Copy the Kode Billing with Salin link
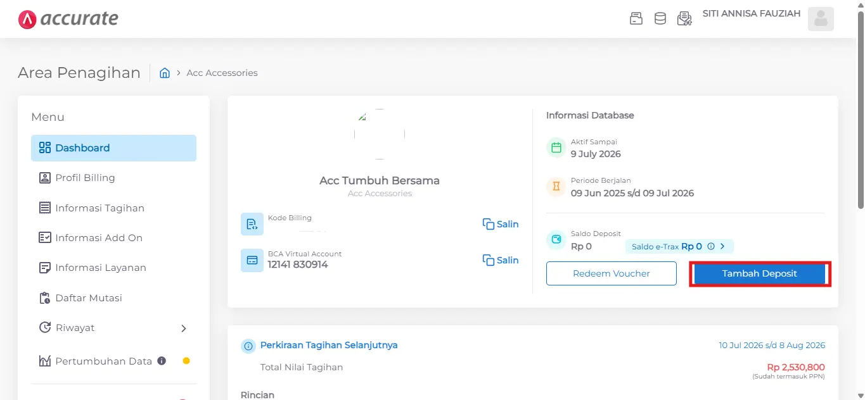The image size is (865, 400). 501,223
